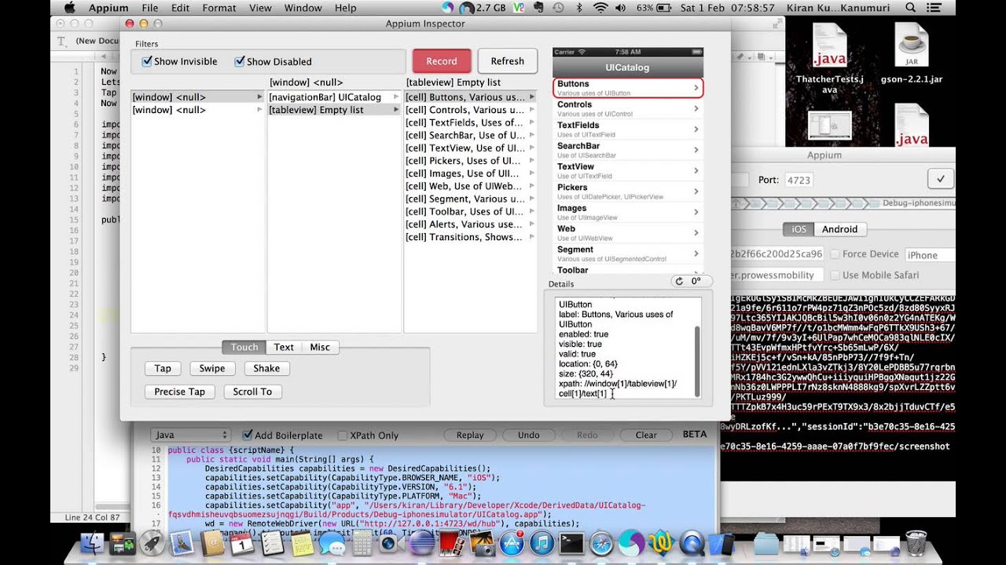Open Eclipse from the Dock
This screenshot has height=565, width=1006.
pyautogui.click(x=422, y=543)
